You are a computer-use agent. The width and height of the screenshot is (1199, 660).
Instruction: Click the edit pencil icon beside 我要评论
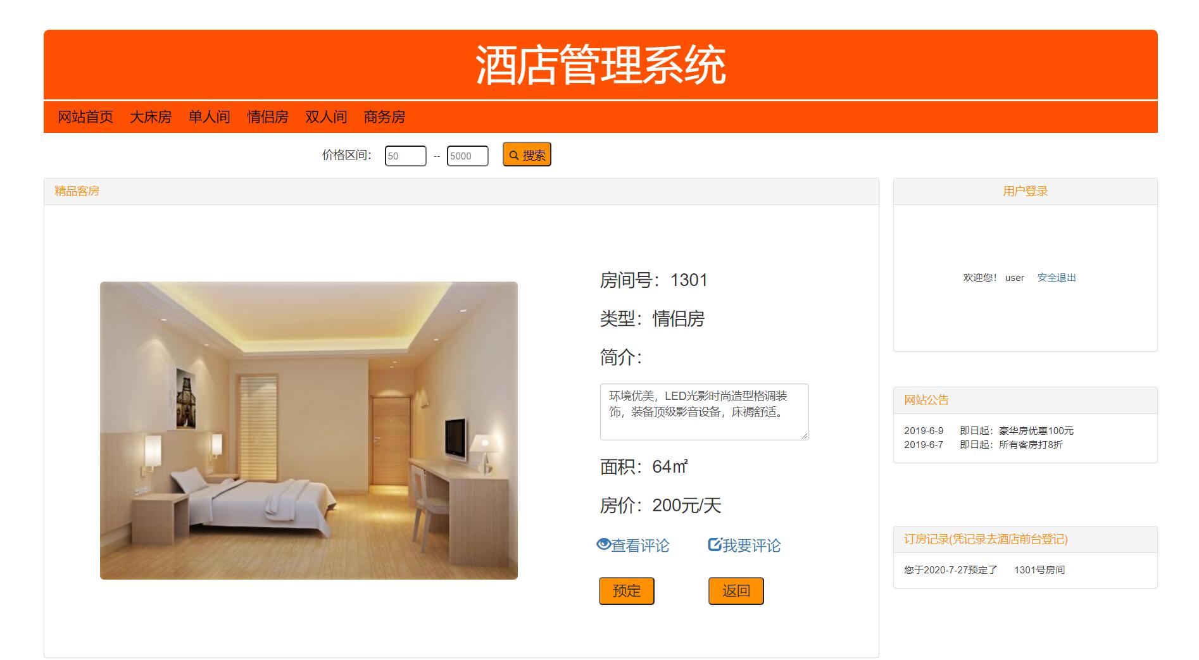715,544
